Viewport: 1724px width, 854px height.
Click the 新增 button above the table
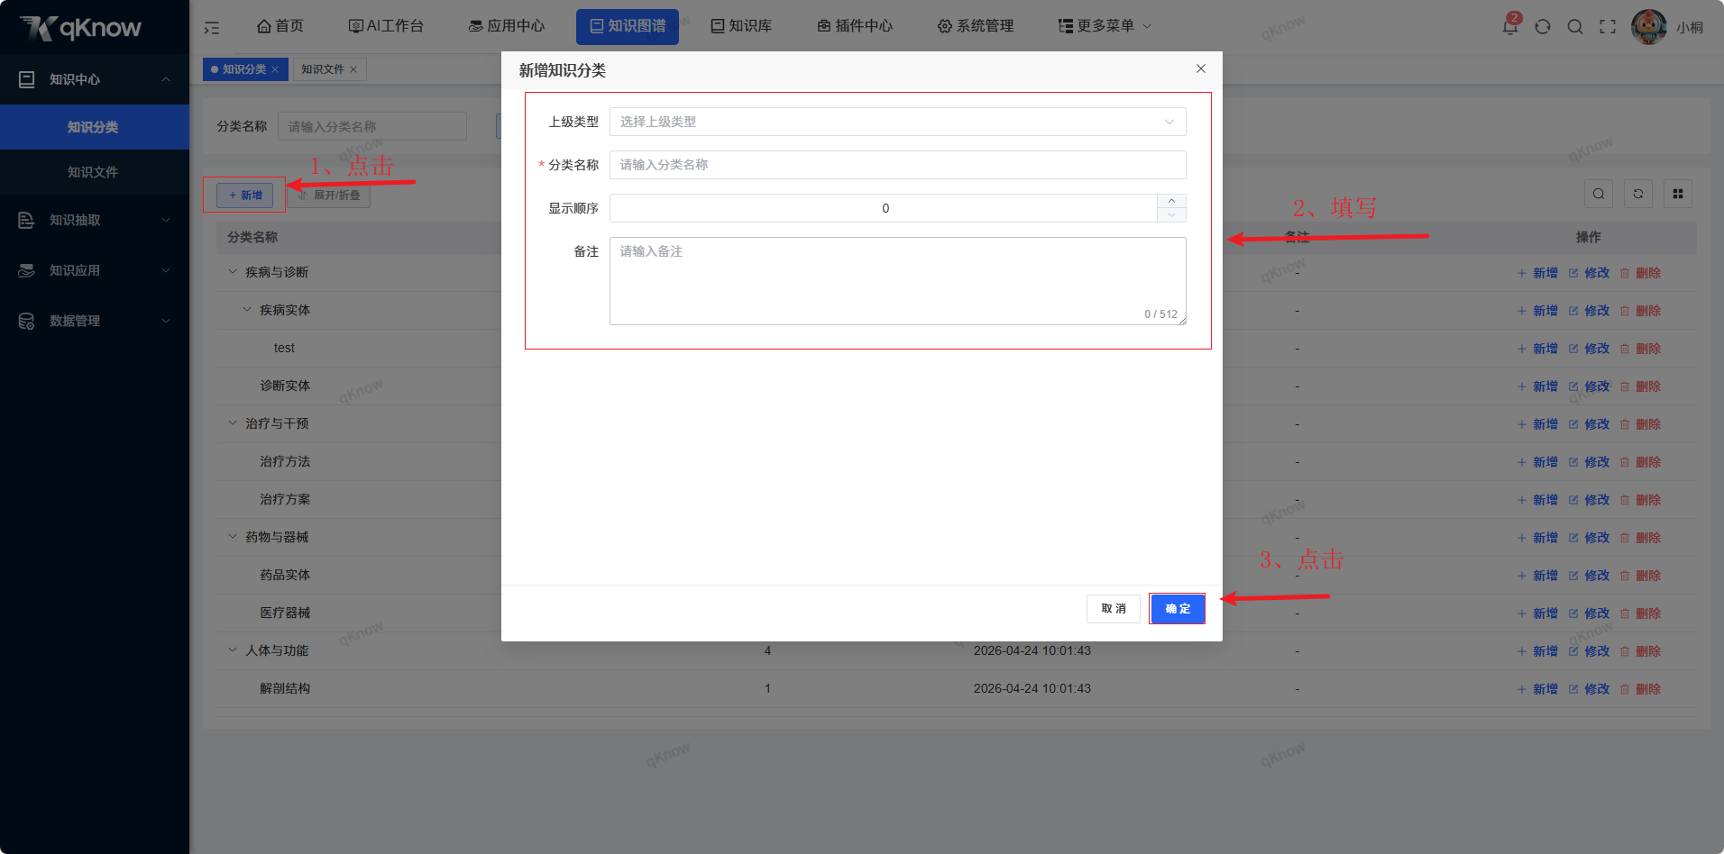point(245,195)
